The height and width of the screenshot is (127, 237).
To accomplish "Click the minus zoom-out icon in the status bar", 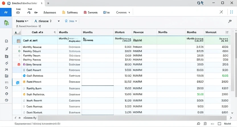I will pos(213,124).
